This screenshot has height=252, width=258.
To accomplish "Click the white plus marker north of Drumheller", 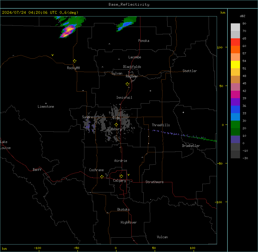I will pos(183,112).
